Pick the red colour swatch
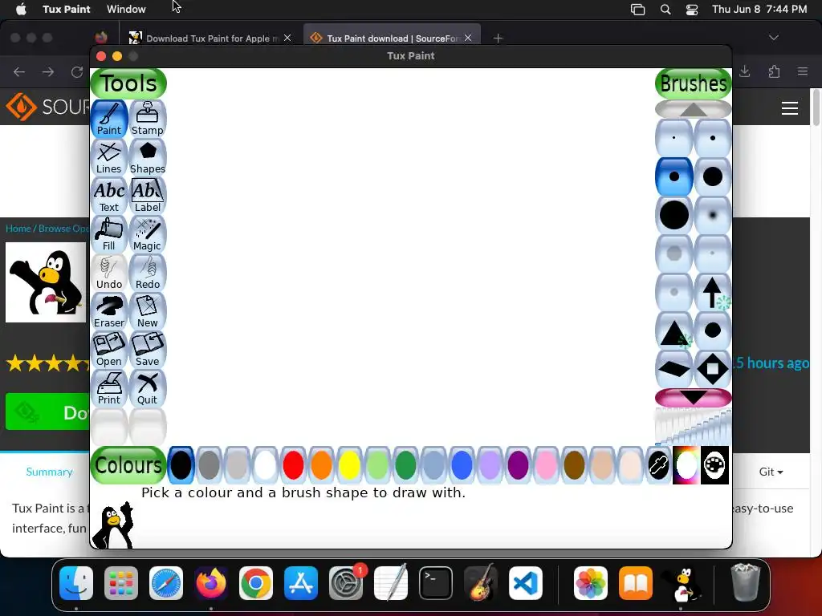 (293, 465)
